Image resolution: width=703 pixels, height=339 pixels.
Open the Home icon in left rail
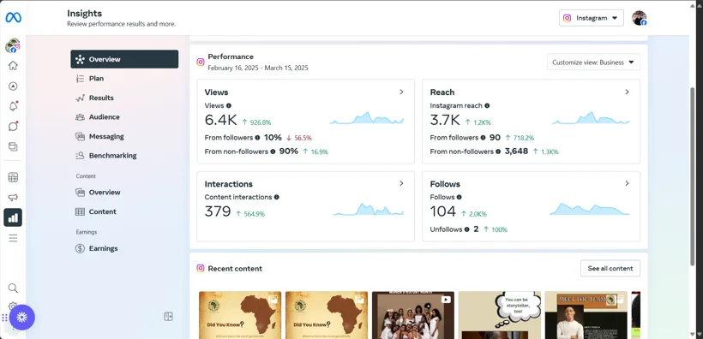[x=13, y=65]
